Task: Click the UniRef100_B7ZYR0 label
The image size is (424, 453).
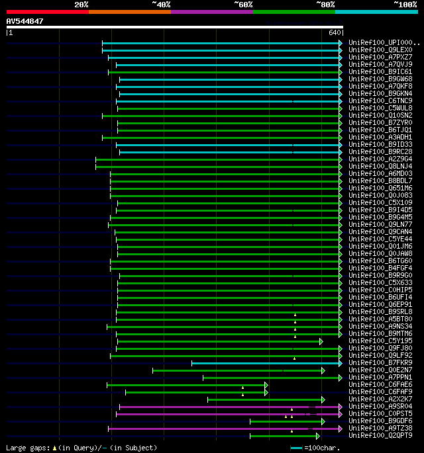Action: click(x=380, y=122)
